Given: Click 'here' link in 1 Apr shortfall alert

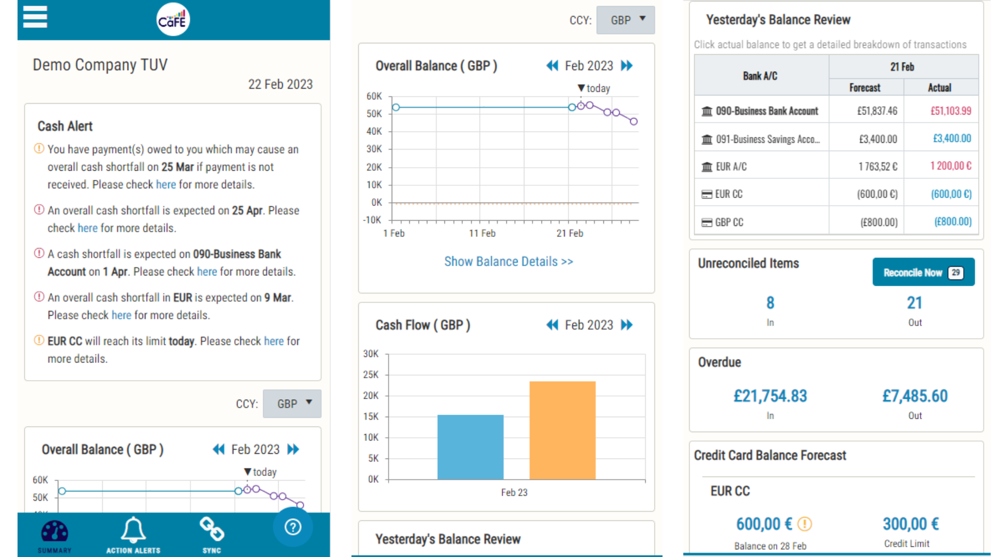Looking at the screenshot, I should (x=207, y=272).
